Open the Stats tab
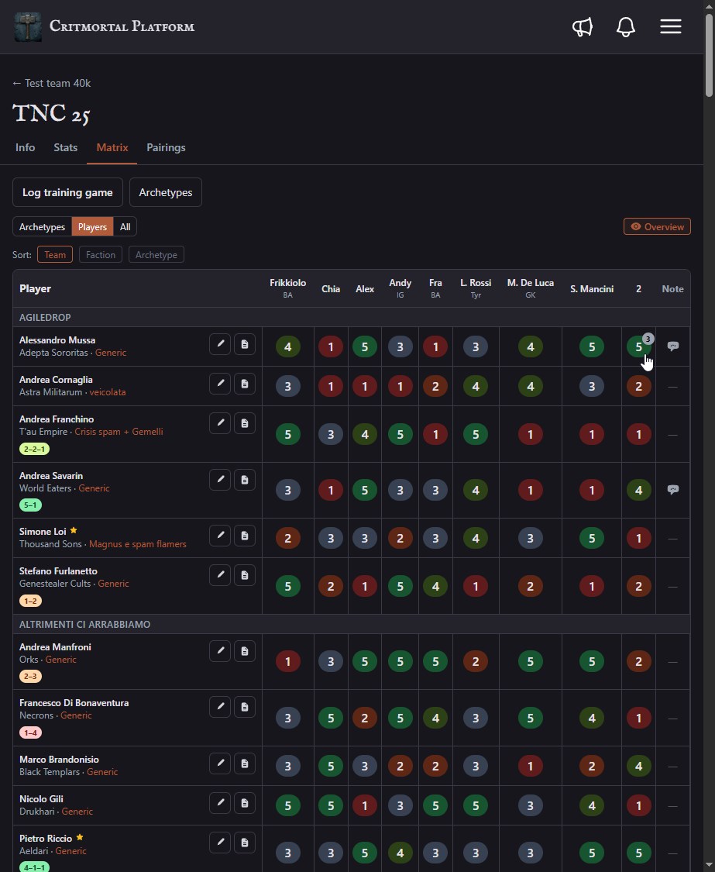The image size is (715, 872). coord(66,147)
